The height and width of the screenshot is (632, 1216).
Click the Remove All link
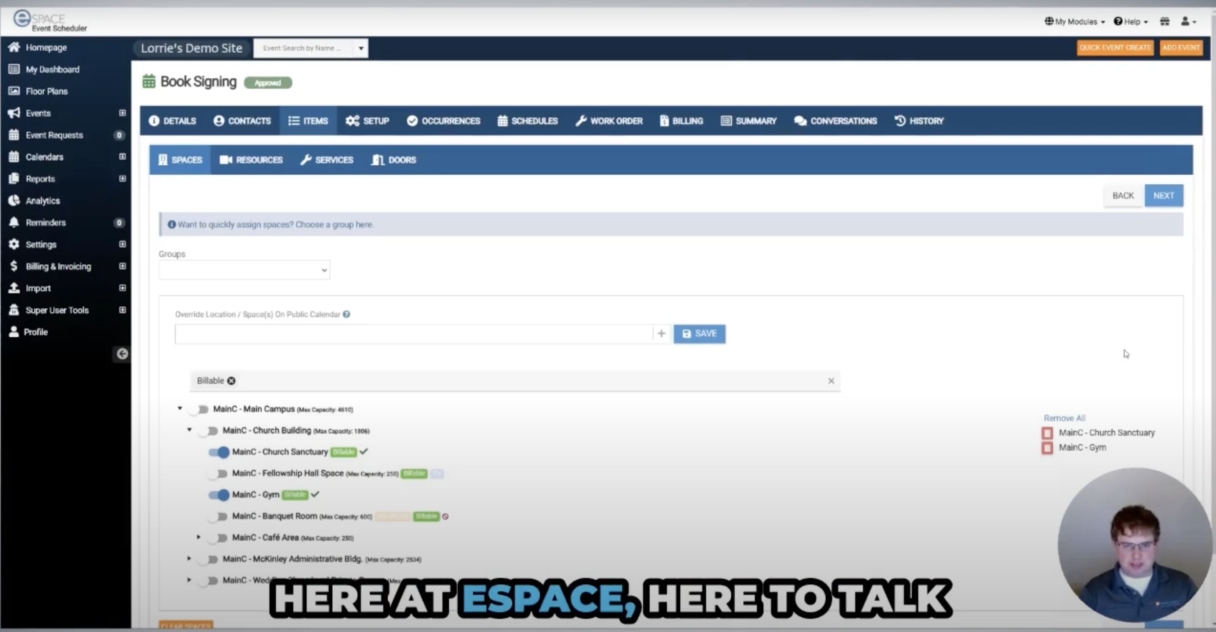(x=1064, y=418)
